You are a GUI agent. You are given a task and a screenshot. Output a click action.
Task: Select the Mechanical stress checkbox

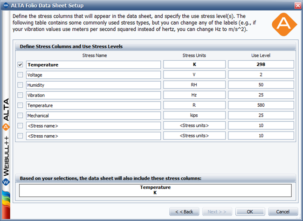point(20,116)
